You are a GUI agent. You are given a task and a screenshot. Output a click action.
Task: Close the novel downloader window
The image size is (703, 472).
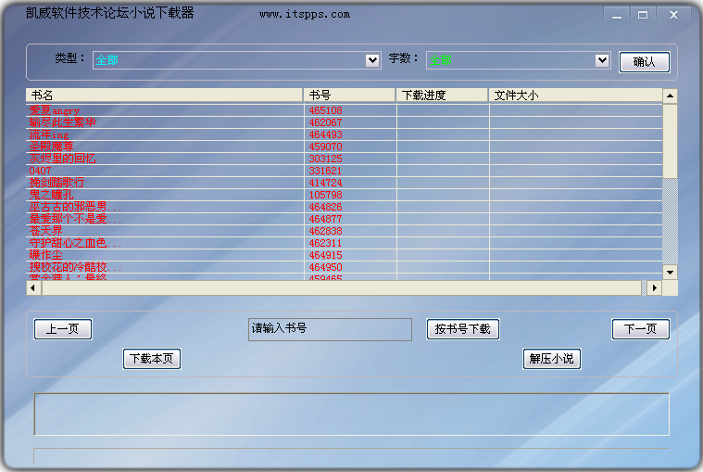[673, 15]
